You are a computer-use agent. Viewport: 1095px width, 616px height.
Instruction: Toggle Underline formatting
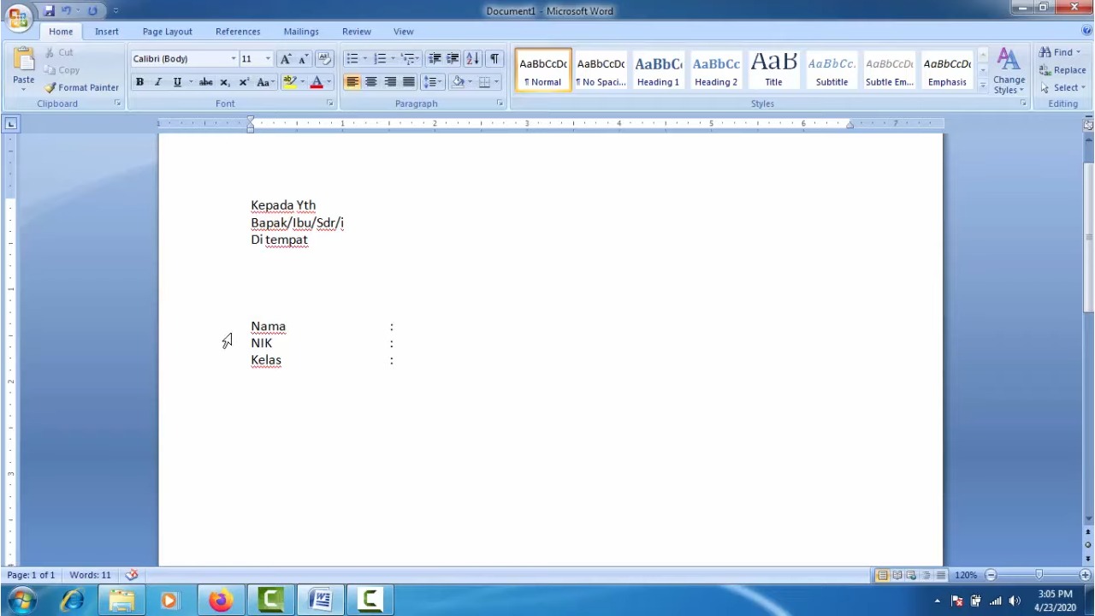(177, 82)
